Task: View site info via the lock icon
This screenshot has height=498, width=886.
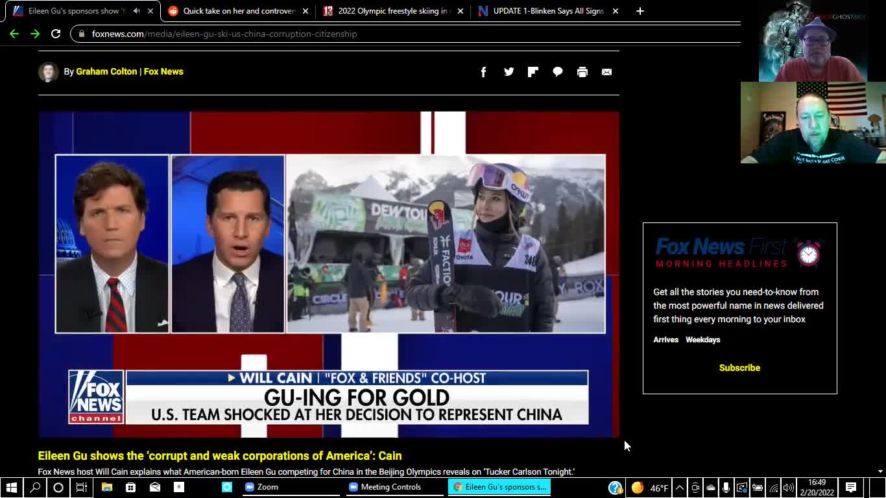Action: [82, 34]
